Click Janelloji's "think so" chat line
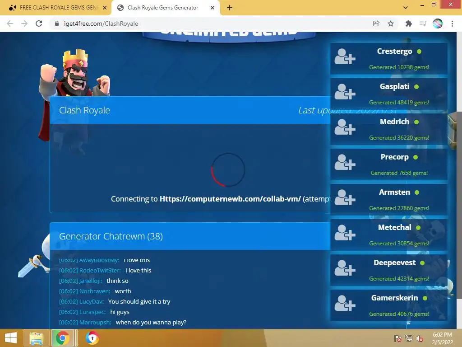Image resolution: width=462 pixels, height=347 pixels. coord(94,281)
